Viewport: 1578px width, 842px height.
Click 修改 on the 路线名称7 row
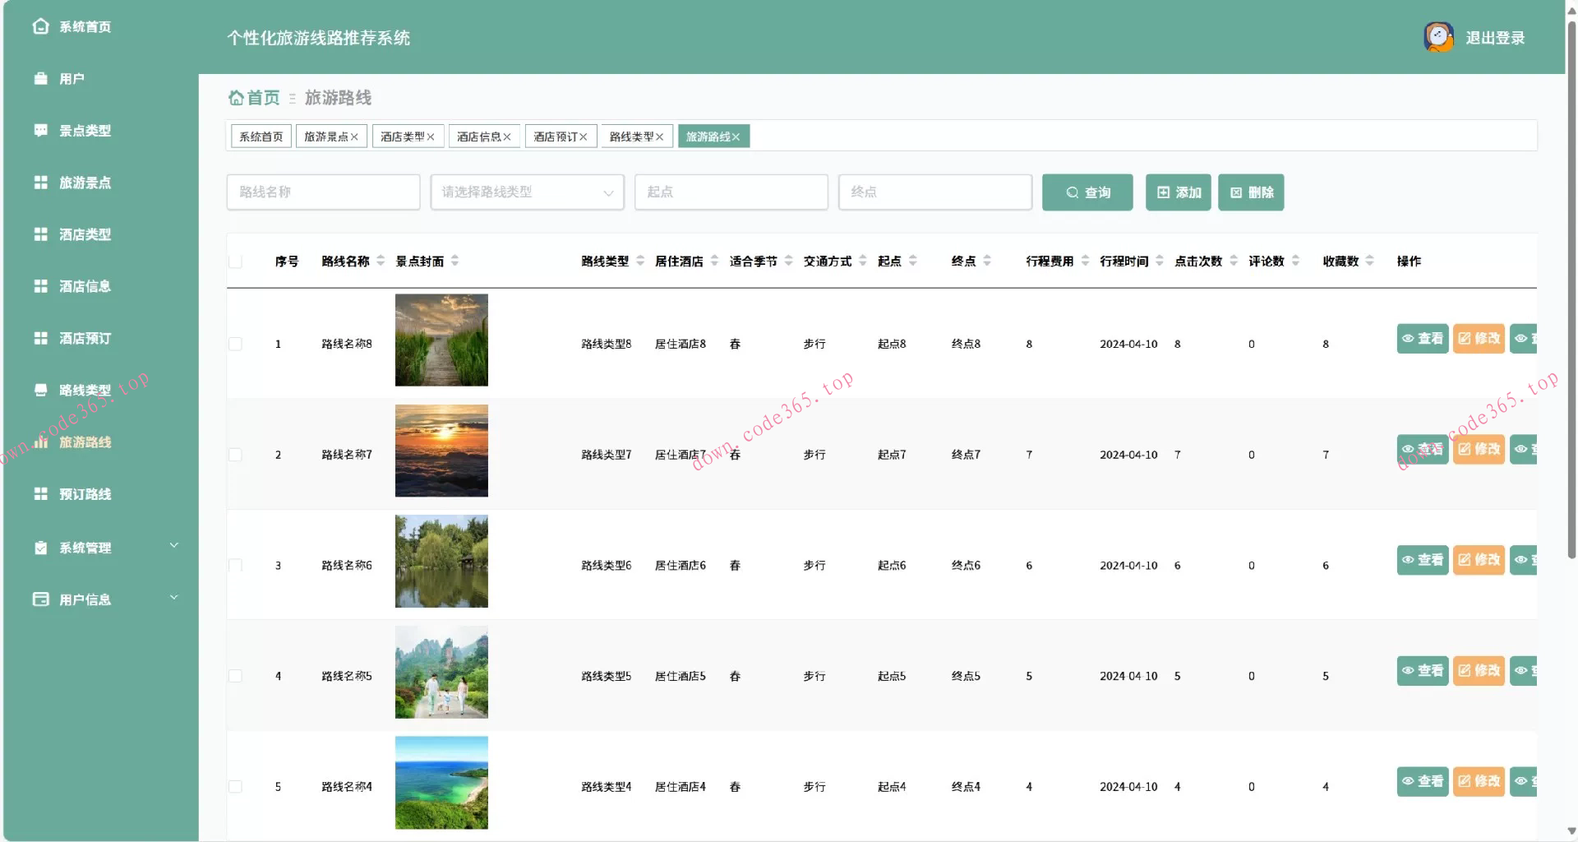point(1478,449)
